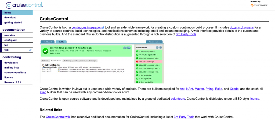Open the Phing builder link
Image resolution: width=275 pixels, height=120 pixels.
pyautogui.click(x=209, y=89)
